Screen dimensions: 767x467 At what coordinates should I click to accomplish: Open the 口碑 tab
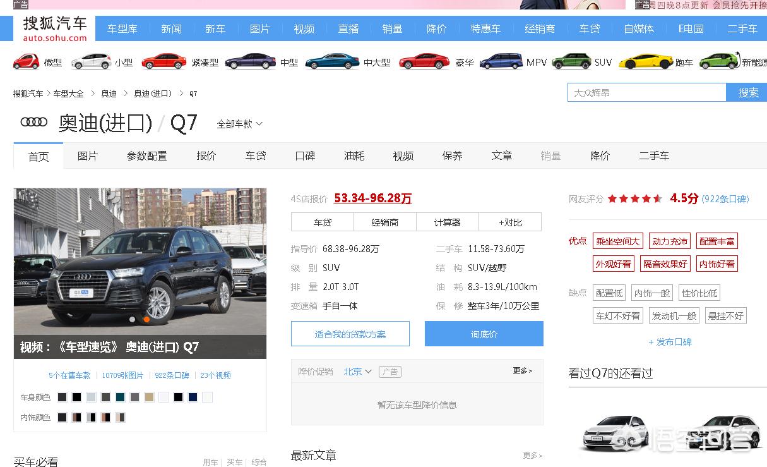305,155
